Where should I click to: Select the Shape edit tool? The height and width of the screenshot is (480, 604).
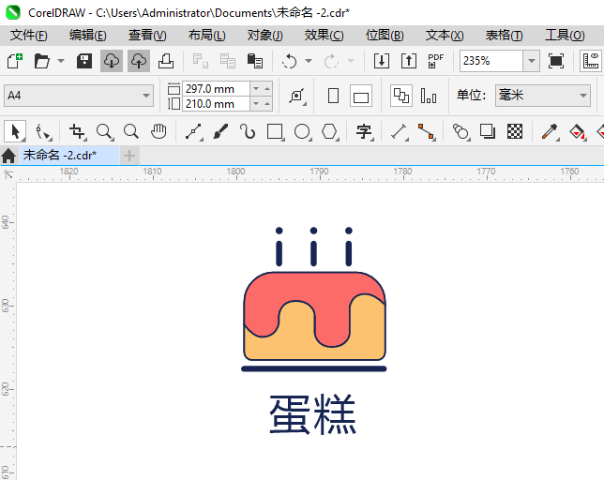tap(43, 131)
